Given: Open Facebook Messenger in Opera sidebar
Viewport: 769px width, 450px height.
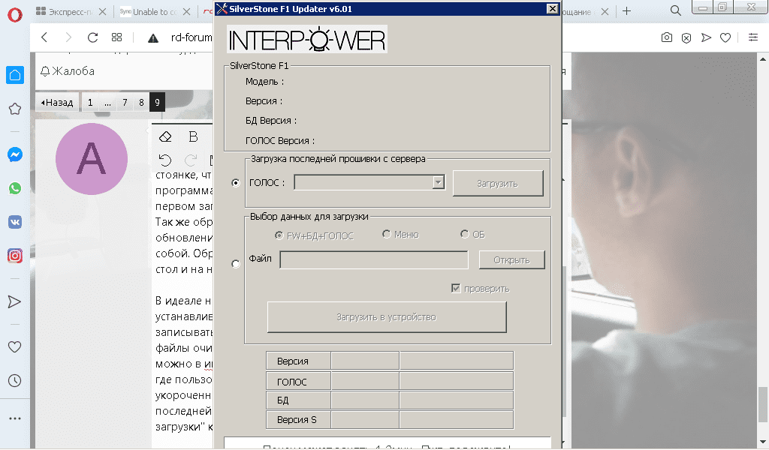Looking at the screenshot, I should tap(15, 154).
